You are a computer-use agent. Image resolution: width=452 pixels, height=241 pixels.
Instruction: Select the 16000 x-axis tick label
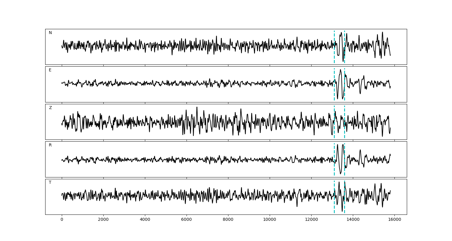click(394, 220)
